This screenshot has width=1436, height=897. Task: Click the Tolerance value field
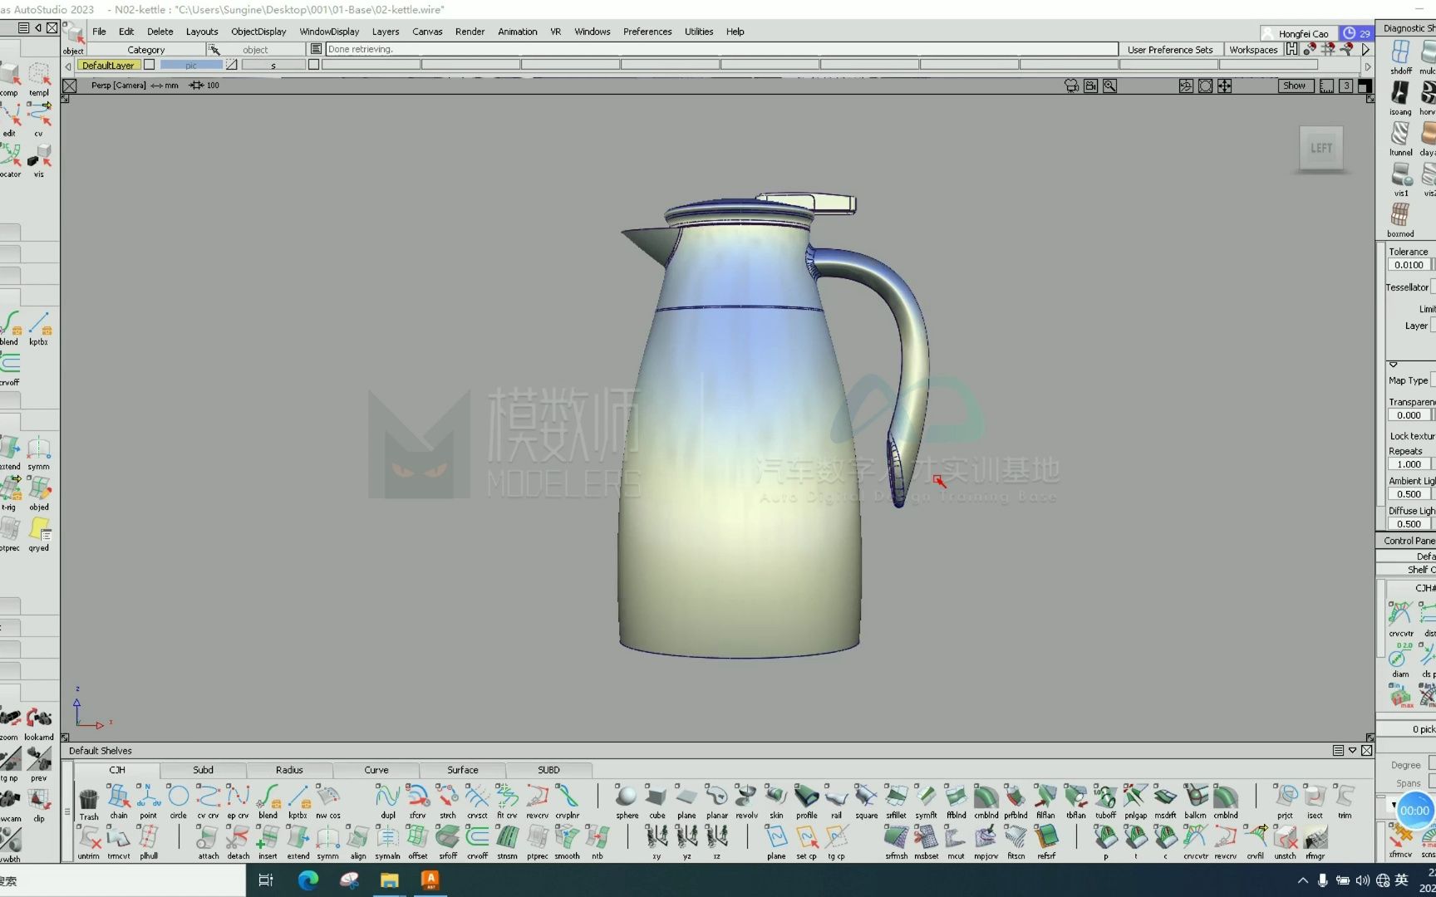[x=1408, y=265]
